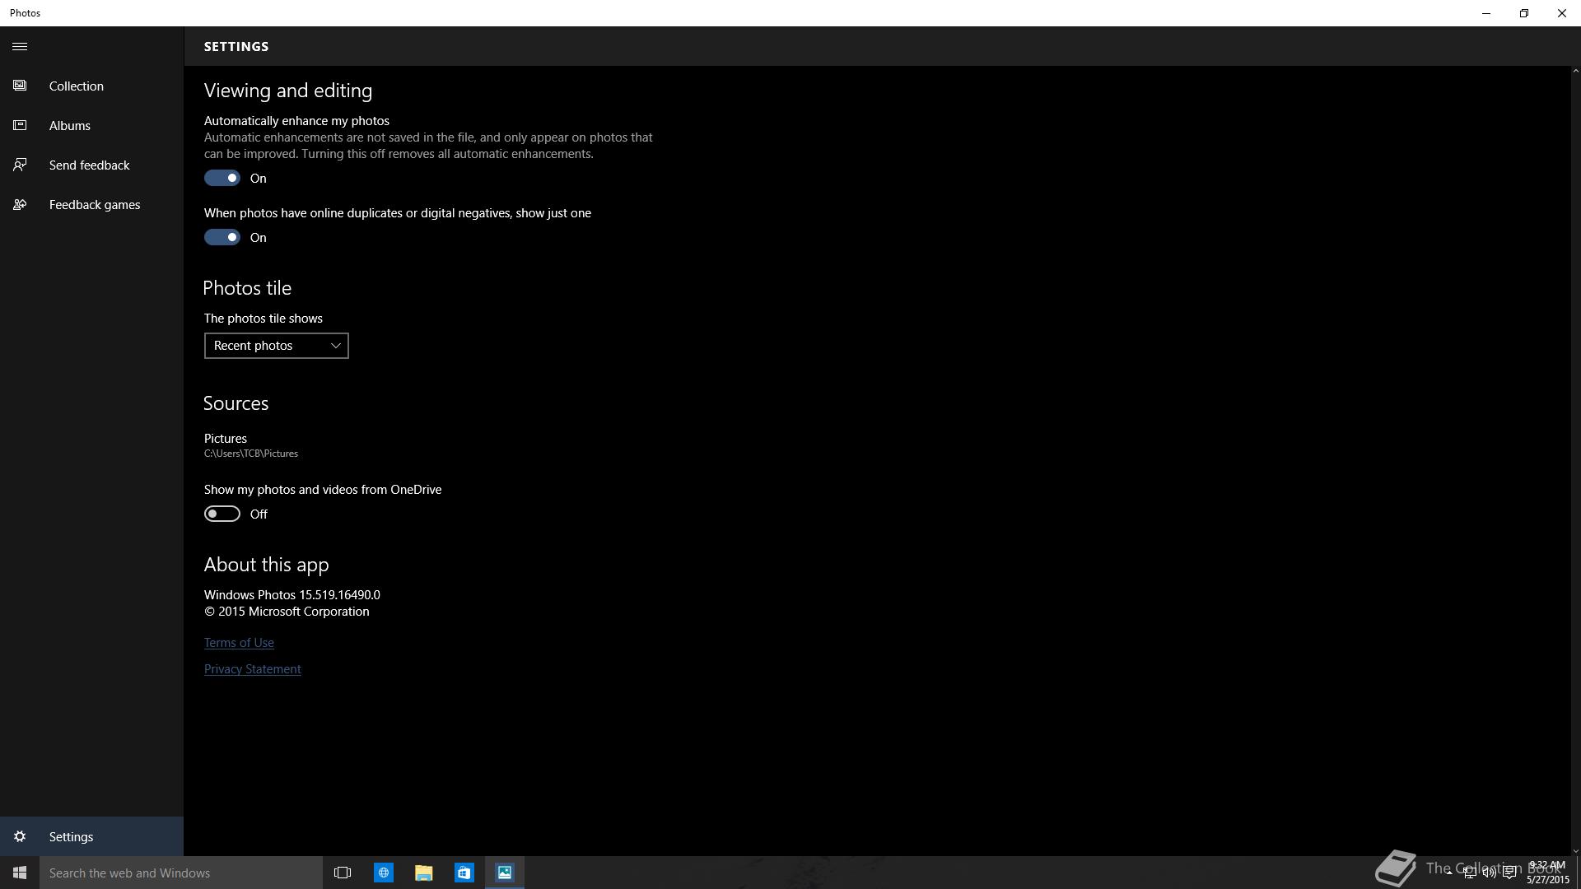Click the scrollbar up arrow
The width and height of the screenshot is (1581, 889).
coord(1575,71)
